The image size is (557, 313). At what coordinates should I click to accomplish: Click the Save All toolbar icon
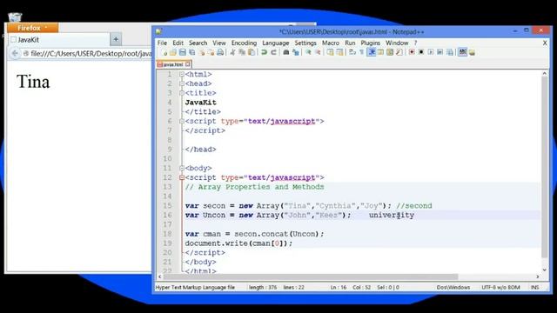coord(192,52)
